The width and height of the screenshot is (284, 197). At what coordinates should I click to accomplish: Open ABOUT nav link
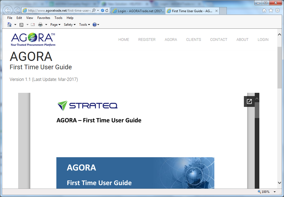pyautogui.click(x=242, y=40)
